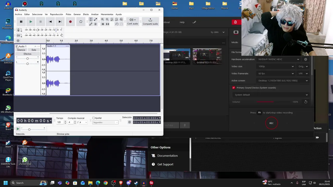This screenshot has height=187, width=333.
Task: Toggle Solo on Audio 1 track
Action: pos(34,50)
